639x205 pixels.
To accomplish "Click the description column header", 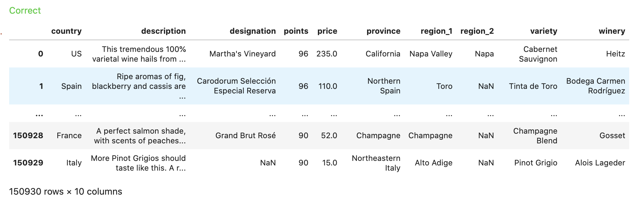I will (163, 31).
